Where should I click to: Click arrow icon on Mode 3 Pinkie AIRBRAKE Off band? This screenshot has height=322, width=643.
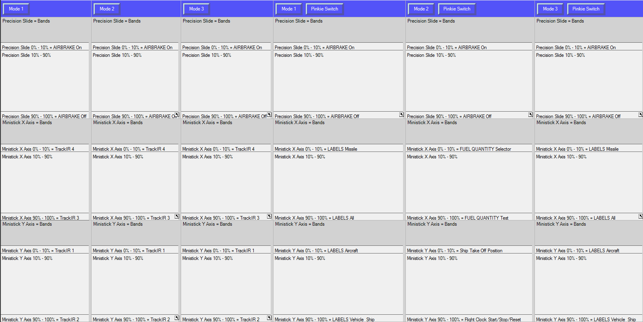point(640,115)
